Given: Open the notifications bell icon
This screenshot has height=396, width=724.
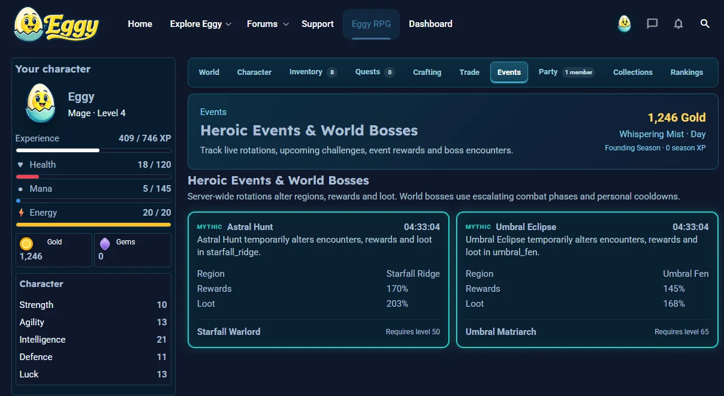Looking at the screenshot, I should click(678, 24).
